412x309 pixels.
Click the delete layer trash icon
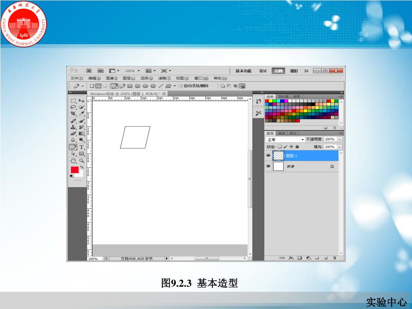pos(334,258)
